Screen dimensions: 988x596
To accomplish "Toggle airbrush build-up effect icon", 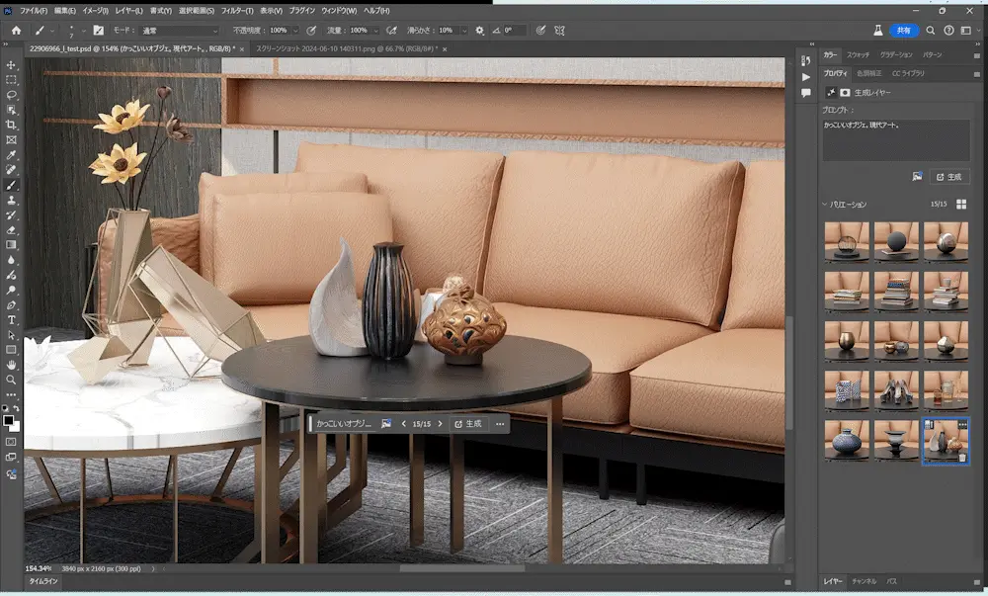I will [391, 31].
